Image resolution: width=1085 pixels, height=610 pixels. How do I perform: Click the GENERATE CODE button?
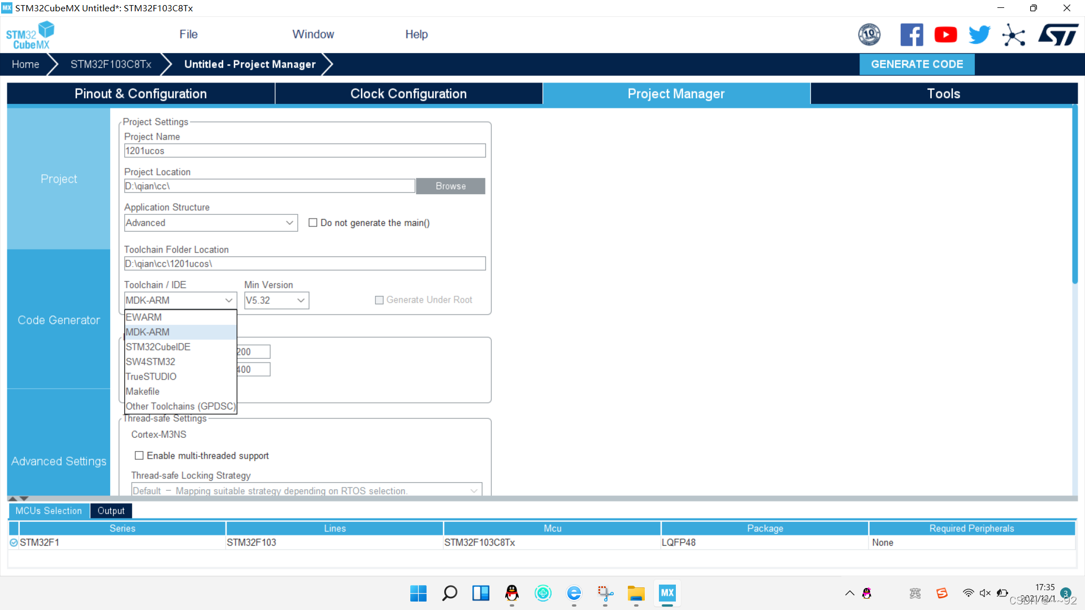pos(917,64)
